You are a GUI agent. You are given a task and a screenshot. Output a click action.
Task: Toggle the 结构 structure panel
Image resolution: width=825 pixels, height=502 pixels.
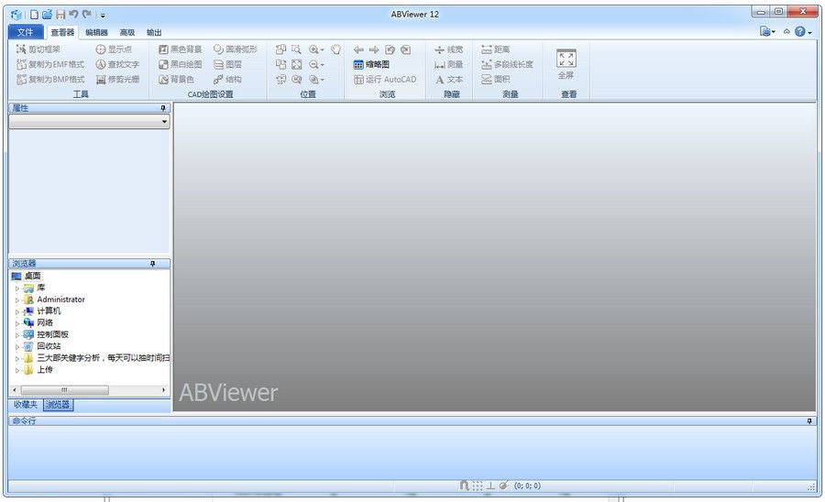tap(228, 80)
